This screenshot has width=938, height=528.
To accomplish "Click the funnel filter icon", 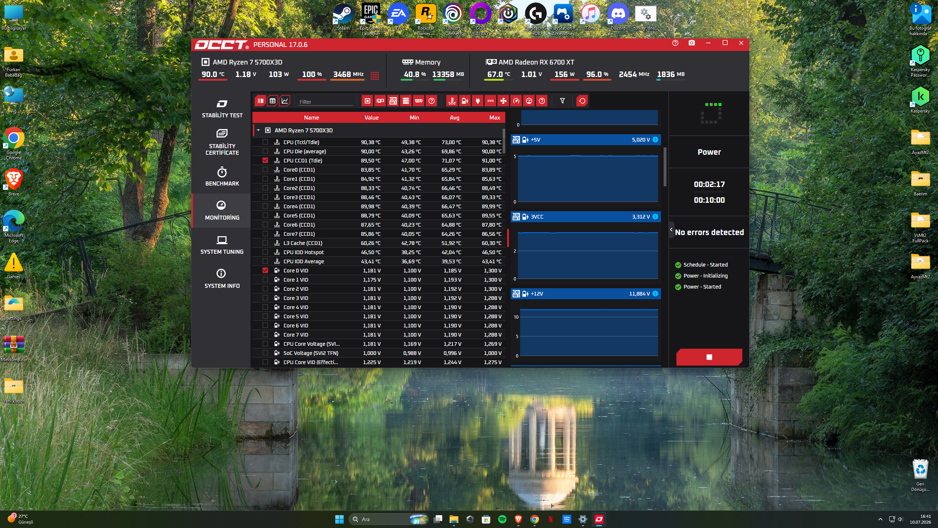I will point(562,101).
